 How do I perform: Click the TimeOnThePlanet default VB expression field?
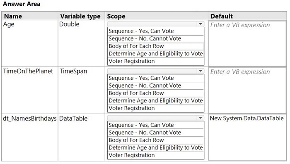pyautogui.click(x=247, y=90)
